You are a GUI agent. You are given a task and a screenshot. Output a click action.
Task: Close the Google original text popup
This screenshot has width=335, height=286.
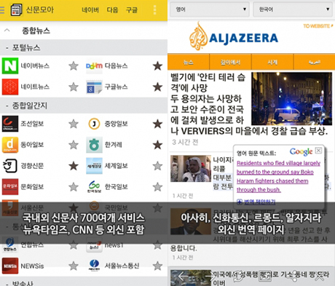pyautogui.click(x=318, y=151)
